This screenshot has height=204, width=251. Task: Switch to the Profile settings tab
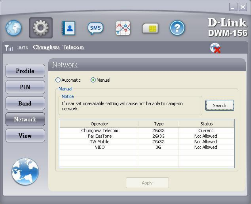[25, 71]
